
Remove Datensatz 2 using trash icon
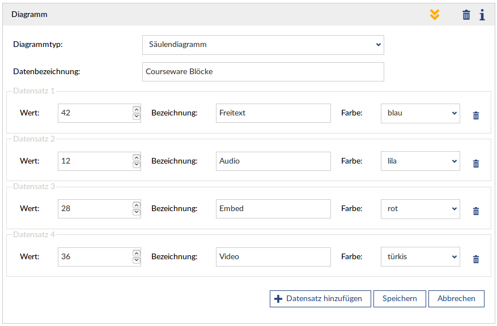click(476, 164)
